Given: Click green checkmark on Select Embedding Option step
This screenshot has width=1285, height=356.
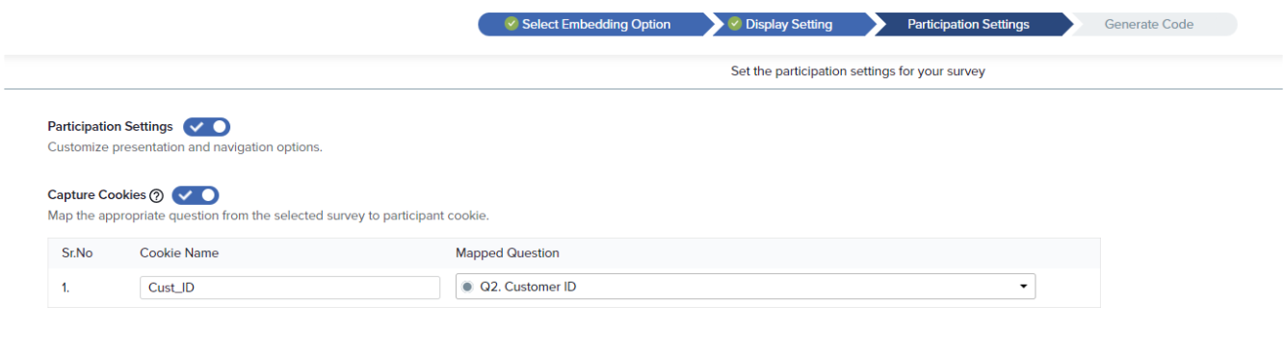Looking at the screenshot, I should coord(511,24).
